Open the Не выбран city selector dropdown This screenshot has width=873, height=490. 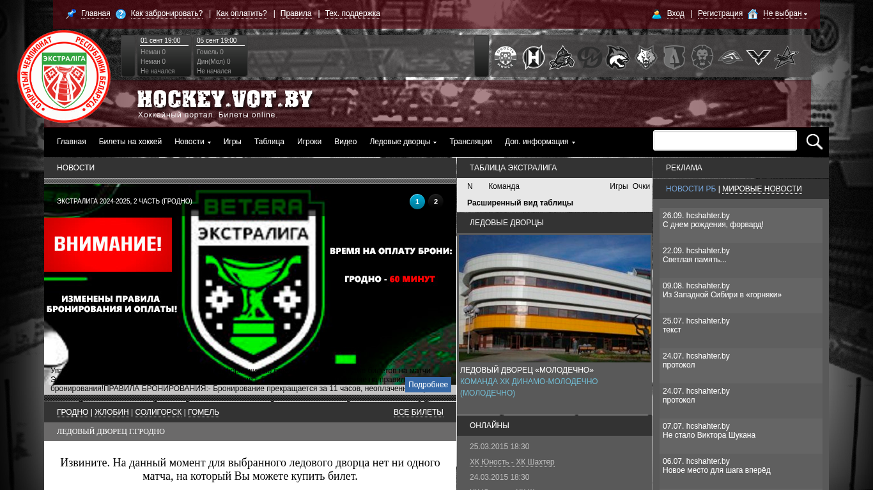(x=785, y=13)
